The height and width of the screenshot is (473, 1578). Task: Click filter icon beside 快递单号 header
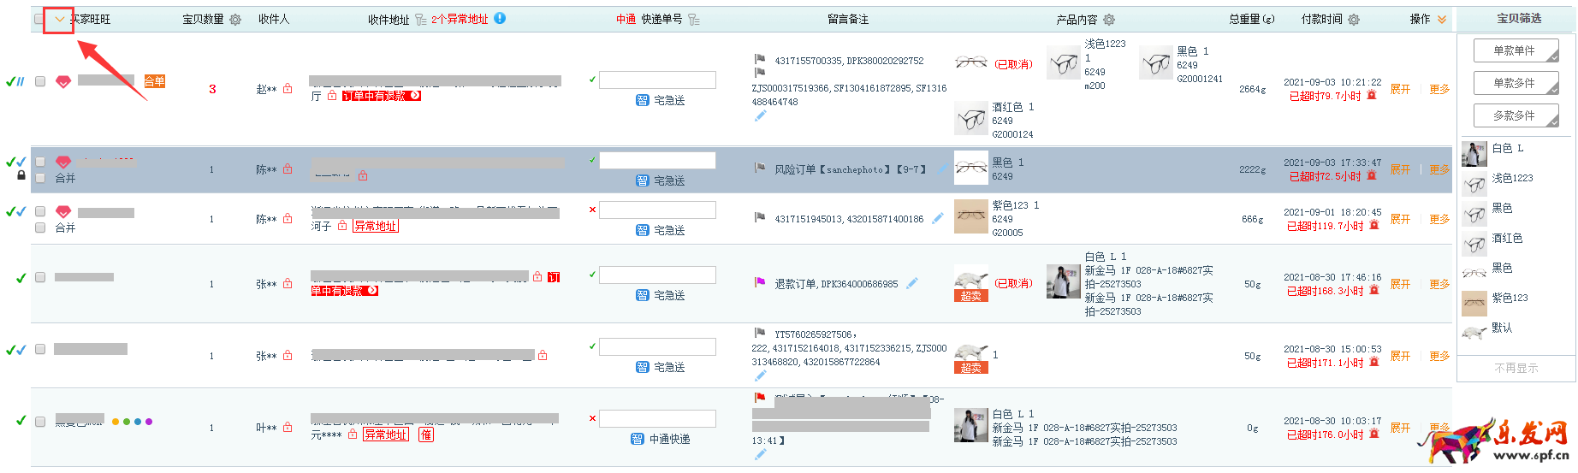pos(694,20)
